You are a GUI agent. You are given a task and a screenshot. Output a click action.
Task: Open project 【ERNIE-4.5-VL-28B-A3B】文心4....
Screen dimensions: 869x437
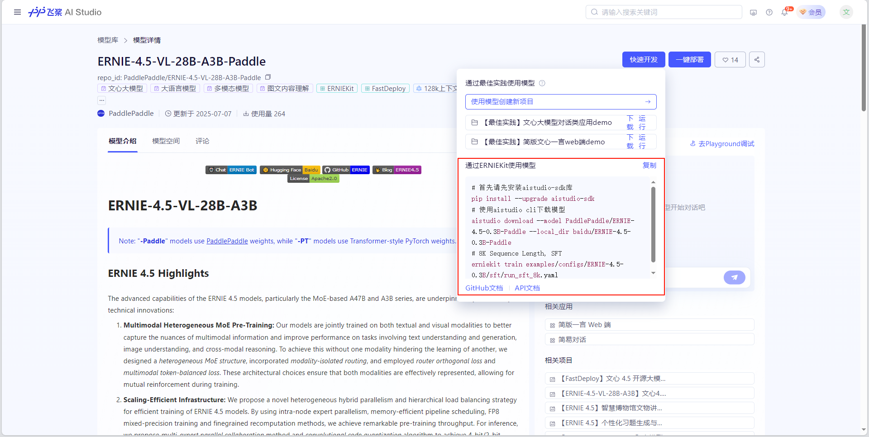649,394
